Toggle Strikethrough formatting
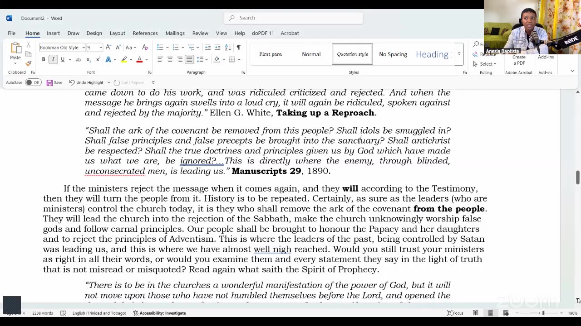This screenshot has width=581, height=326. (78, 60)
